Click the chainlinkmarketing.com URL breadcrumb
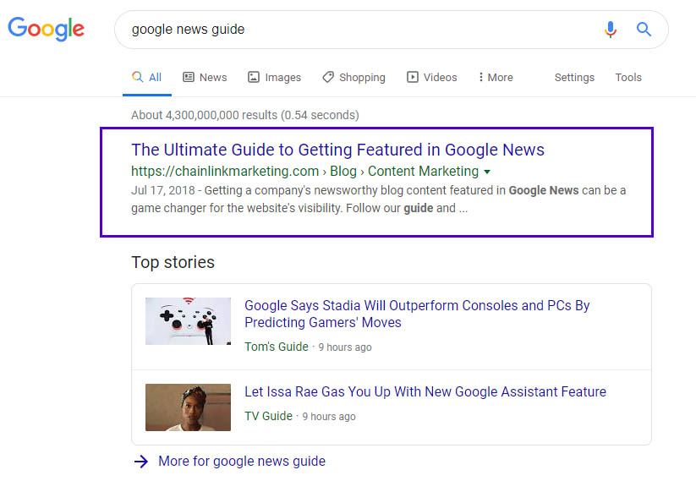Image resolution: width=696 pixels, height=481 pixels. [x=304, y=172]
